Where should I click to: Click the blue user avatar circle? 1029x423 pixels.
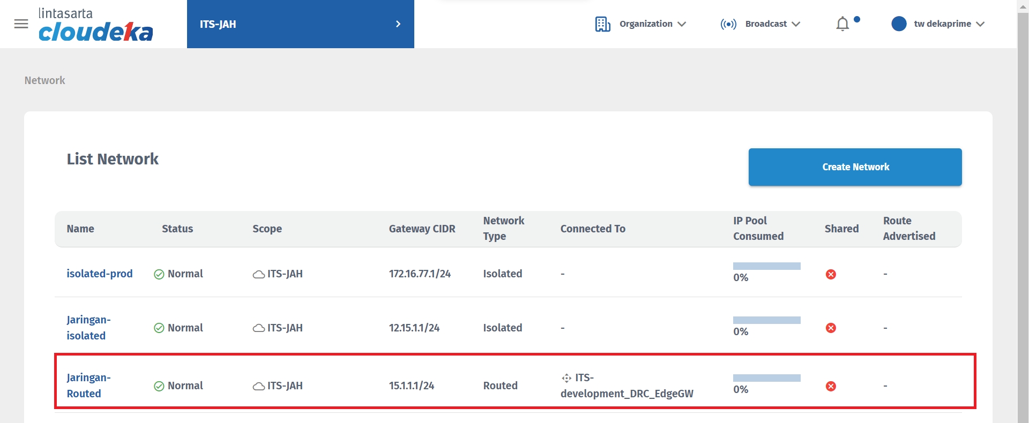click(x=899, y=24)
